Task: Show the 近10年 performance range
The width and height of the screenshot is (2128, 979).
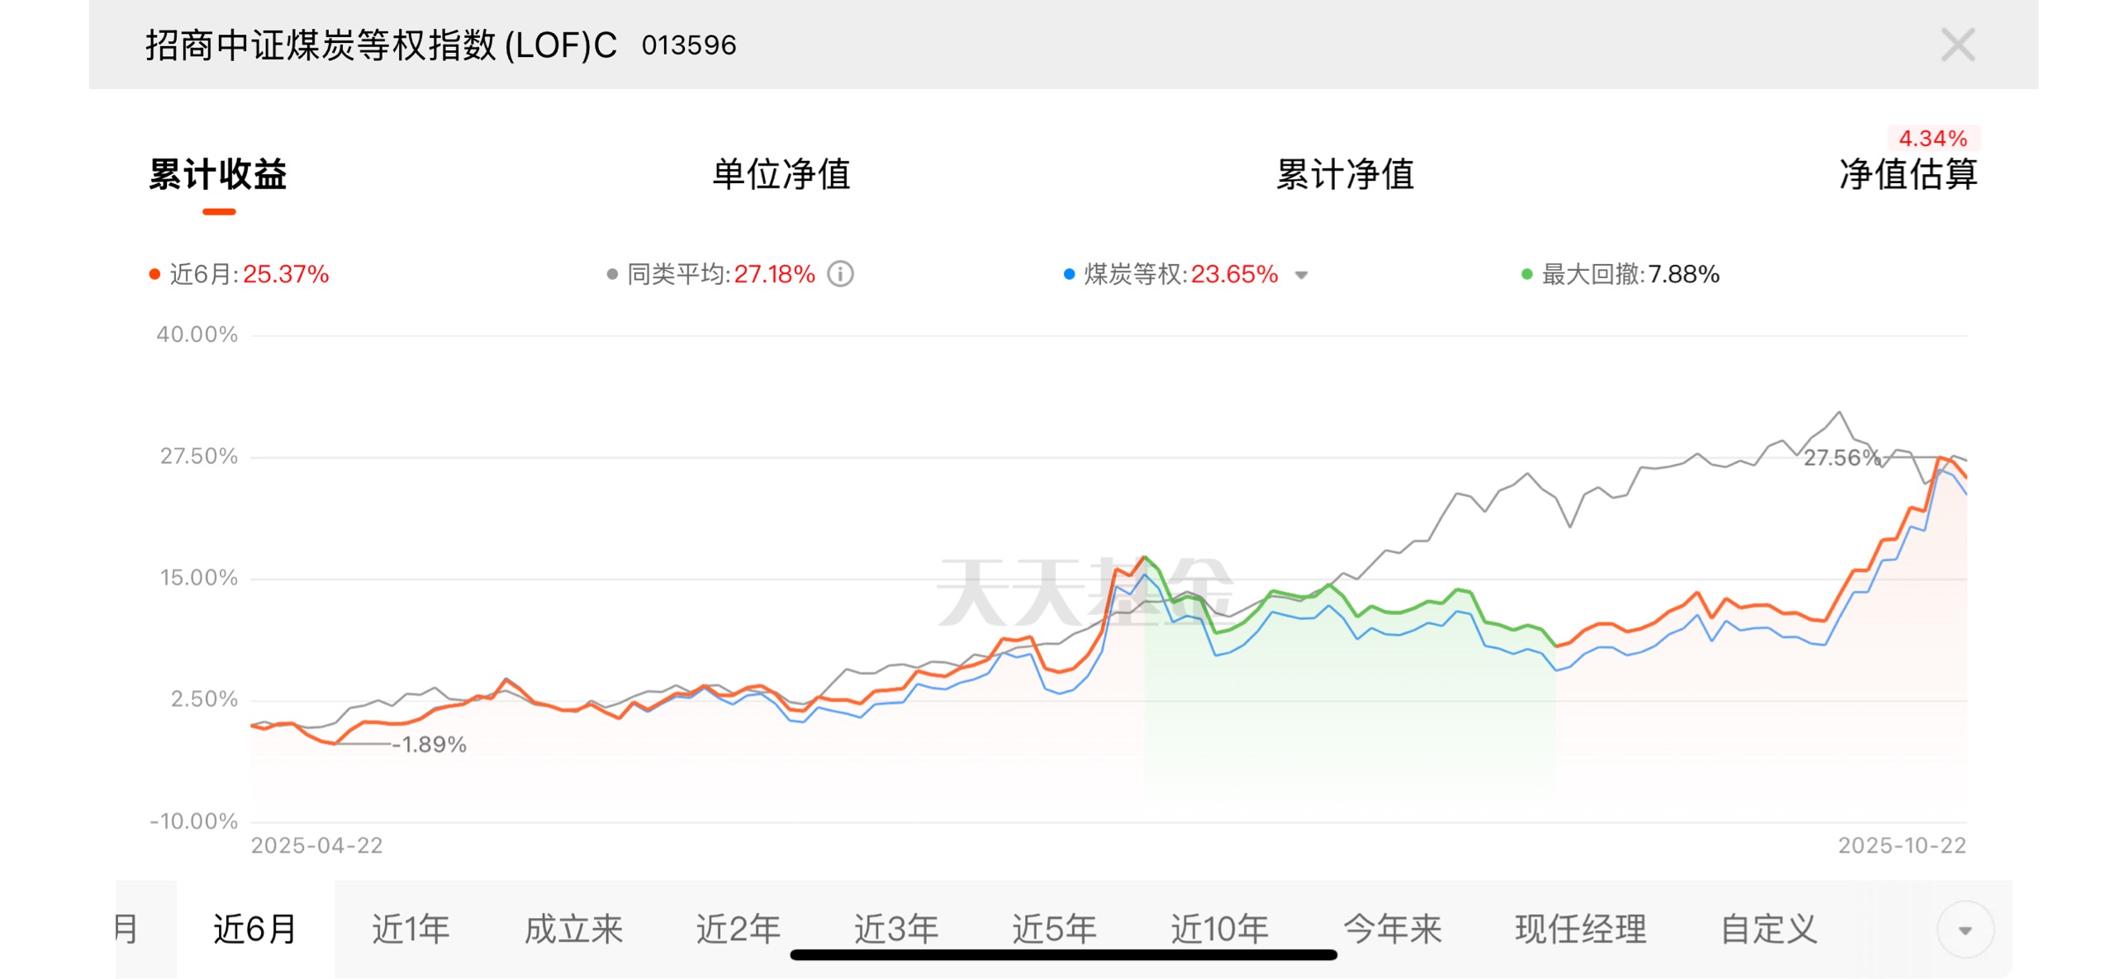Action: [1219, 929]
